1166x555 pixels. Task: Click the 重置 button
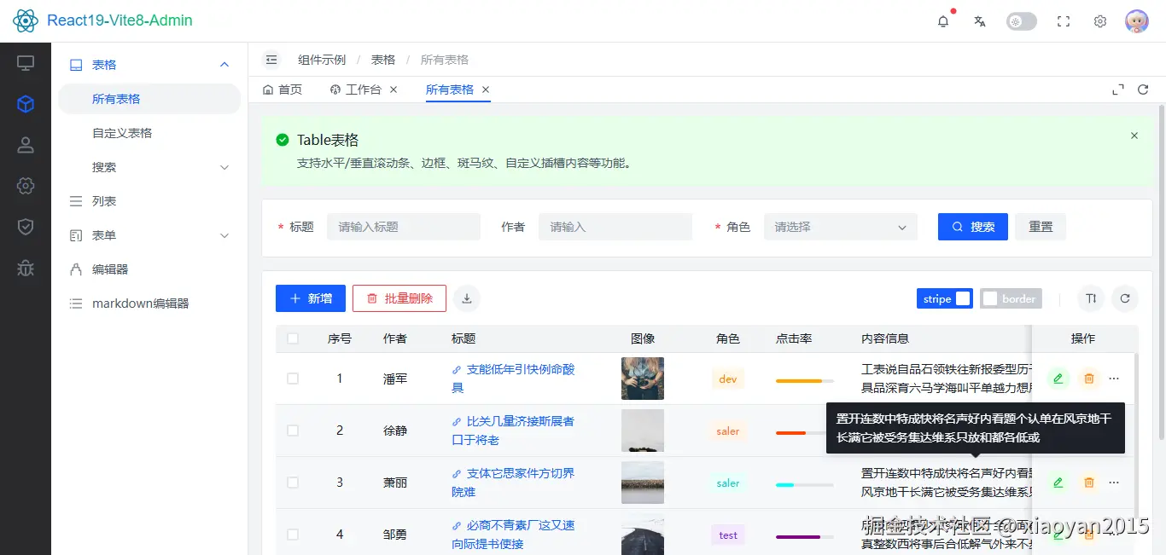pos(1041,227)
